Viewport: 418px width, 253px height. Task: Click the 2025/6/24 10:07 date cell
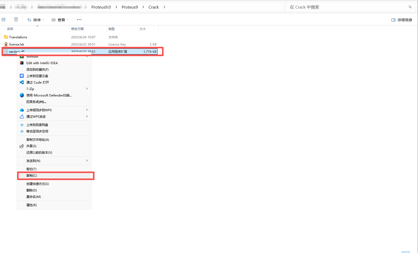(83, 37)
